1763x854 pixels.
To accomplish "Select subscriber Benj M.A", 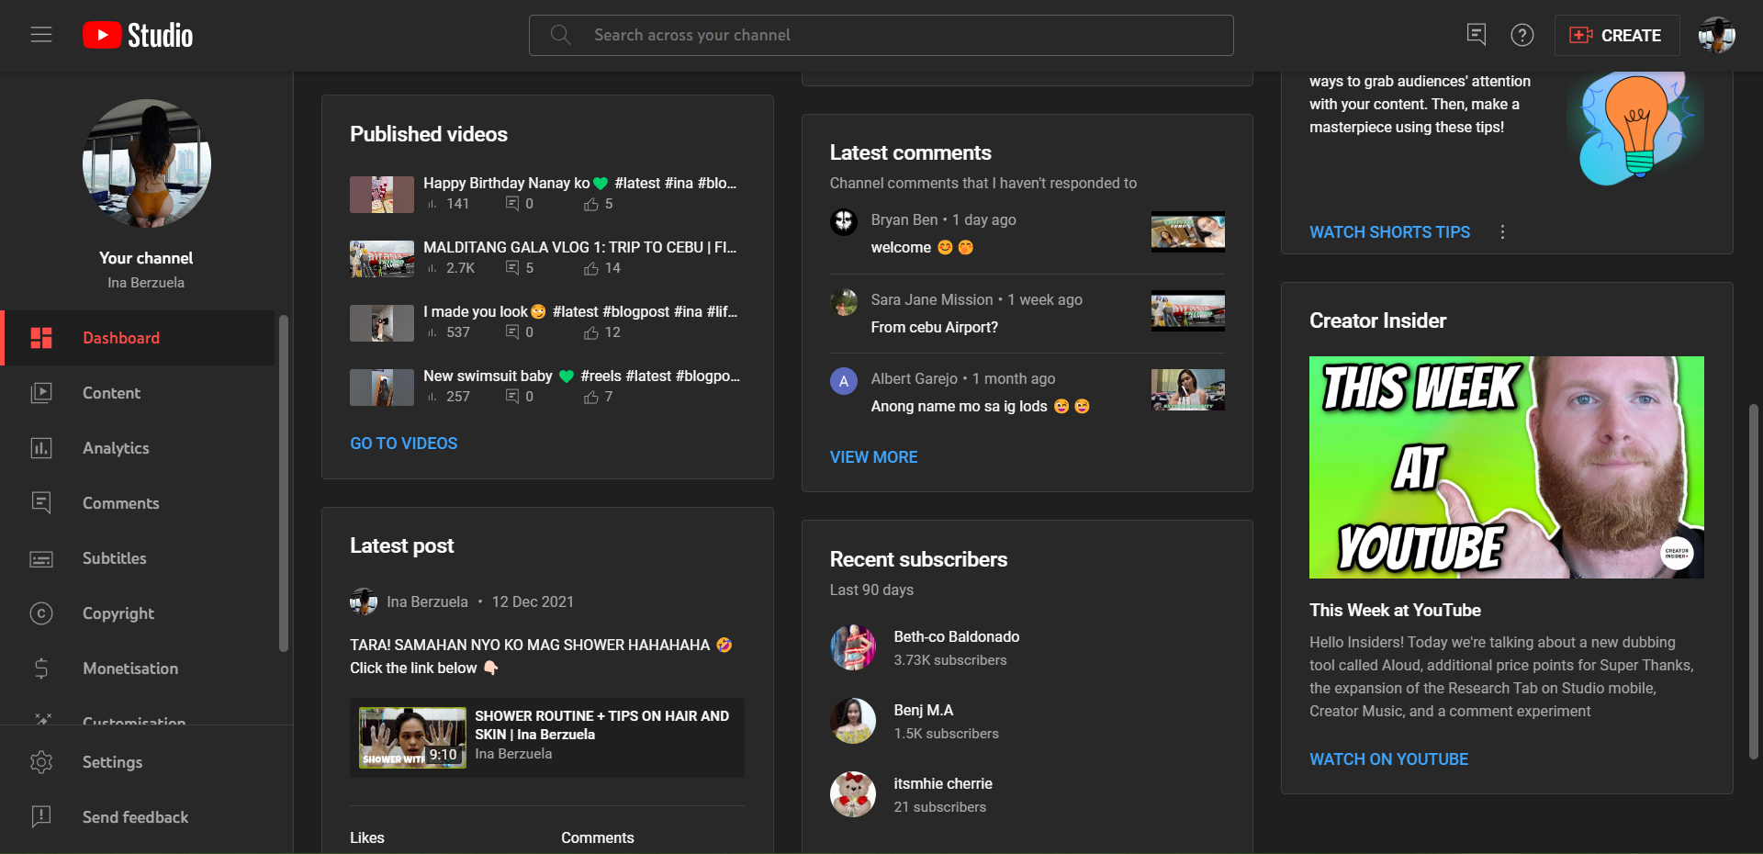I will [x=923, y=710].
